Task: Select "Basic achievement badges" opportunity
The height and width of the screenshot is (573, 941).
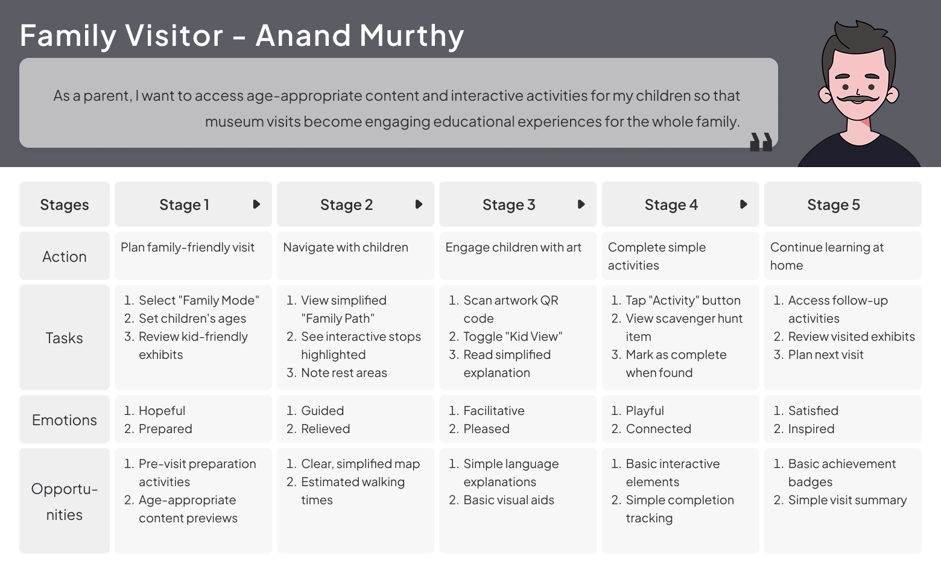Action: 841,472
